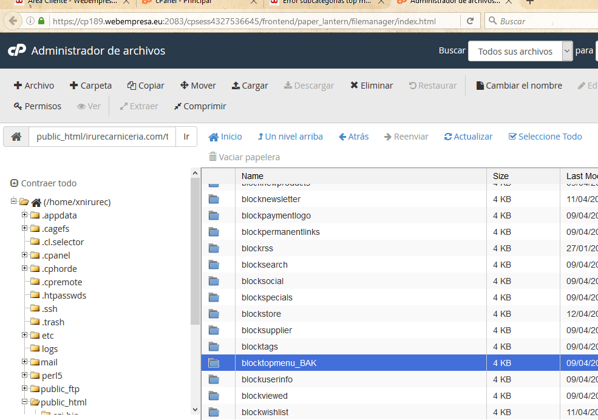Select the blockpaymentlogo folder row
The image size is (598, 420).
tap(399, 215)
